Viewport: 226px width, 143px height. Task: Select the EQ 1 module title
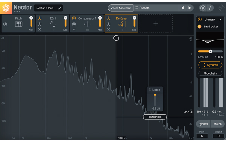point(53,18)
